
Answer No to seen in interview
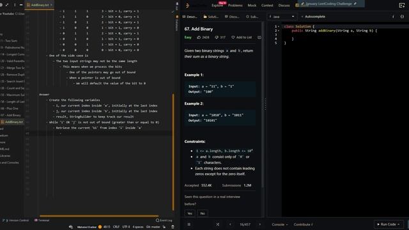tap(203, 213)
